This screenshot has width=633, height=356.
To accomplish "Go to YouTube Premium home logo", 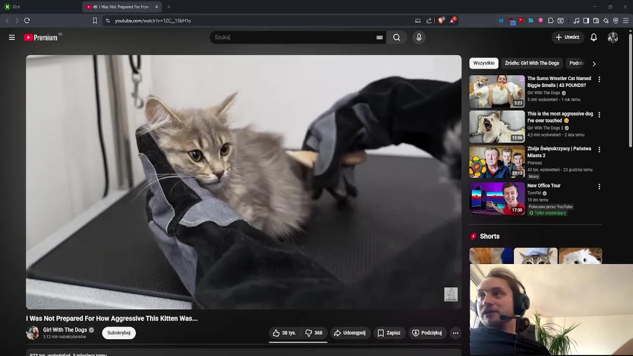I will pos(42,37).
